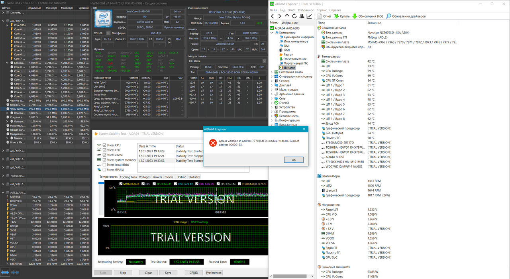Open CPUID from stability test window
Screen dimensions: 510x279
tap(194, 273)
